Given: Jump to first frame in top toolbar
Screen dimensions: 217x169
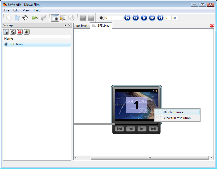Looking at the screenshot, I should point(127,18).
